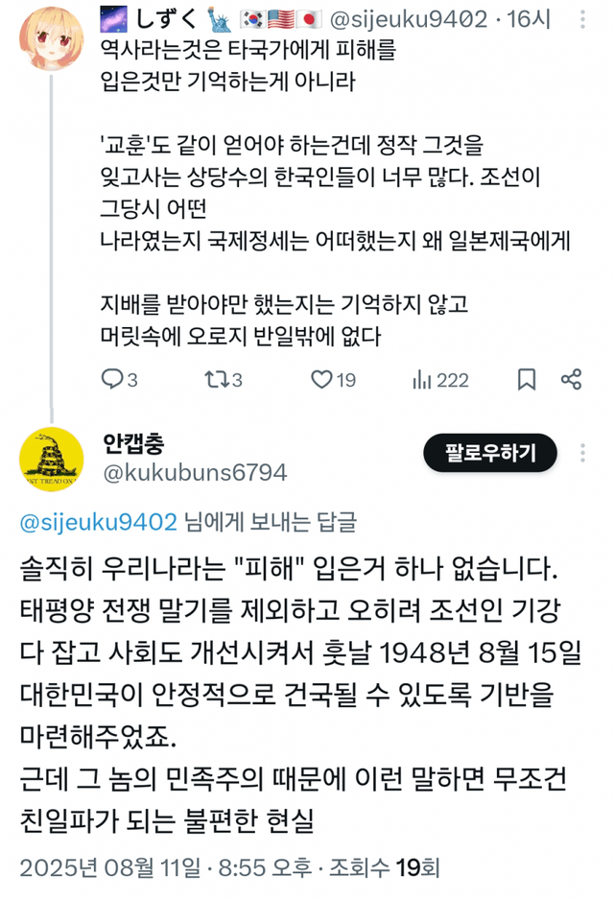This screenshot has height=900, width=614.
Task: Like the tweet with the heart icon
Action: tap(321, 380)
